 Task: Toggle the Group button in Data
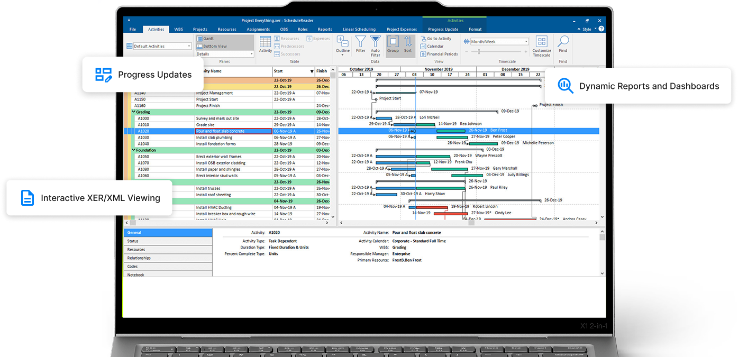pyautogui.click(x=393, y=44)
